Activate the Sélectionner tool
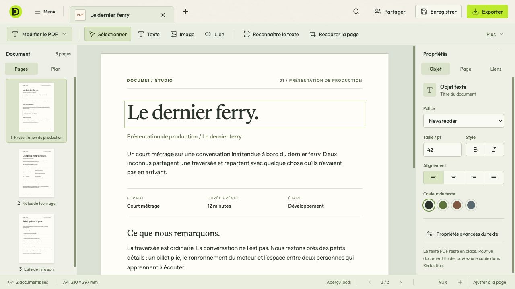The width and height of the screenshot is (515, 289). [108, 34]
